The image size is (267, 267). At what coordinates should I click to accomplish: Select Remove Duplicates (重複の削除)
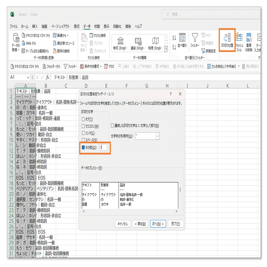point(249,43)
